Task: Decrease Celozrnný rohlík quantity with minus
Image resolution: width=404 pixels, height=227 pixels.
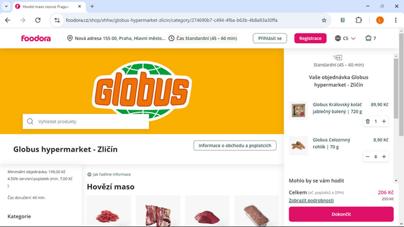Action: point(368,157)
